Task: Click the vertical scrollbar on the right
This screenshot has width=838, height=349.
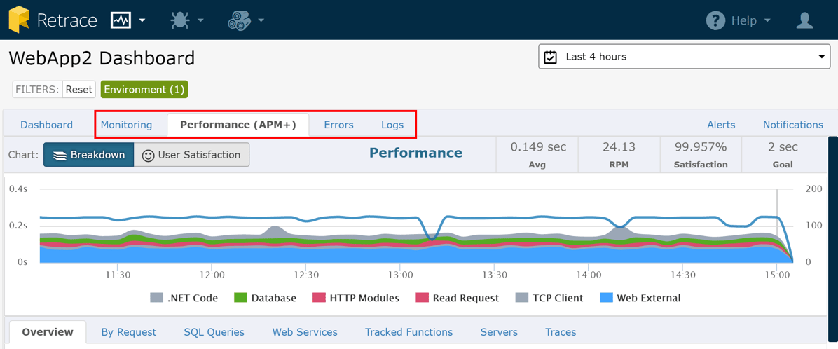Action: pos(833,238)
